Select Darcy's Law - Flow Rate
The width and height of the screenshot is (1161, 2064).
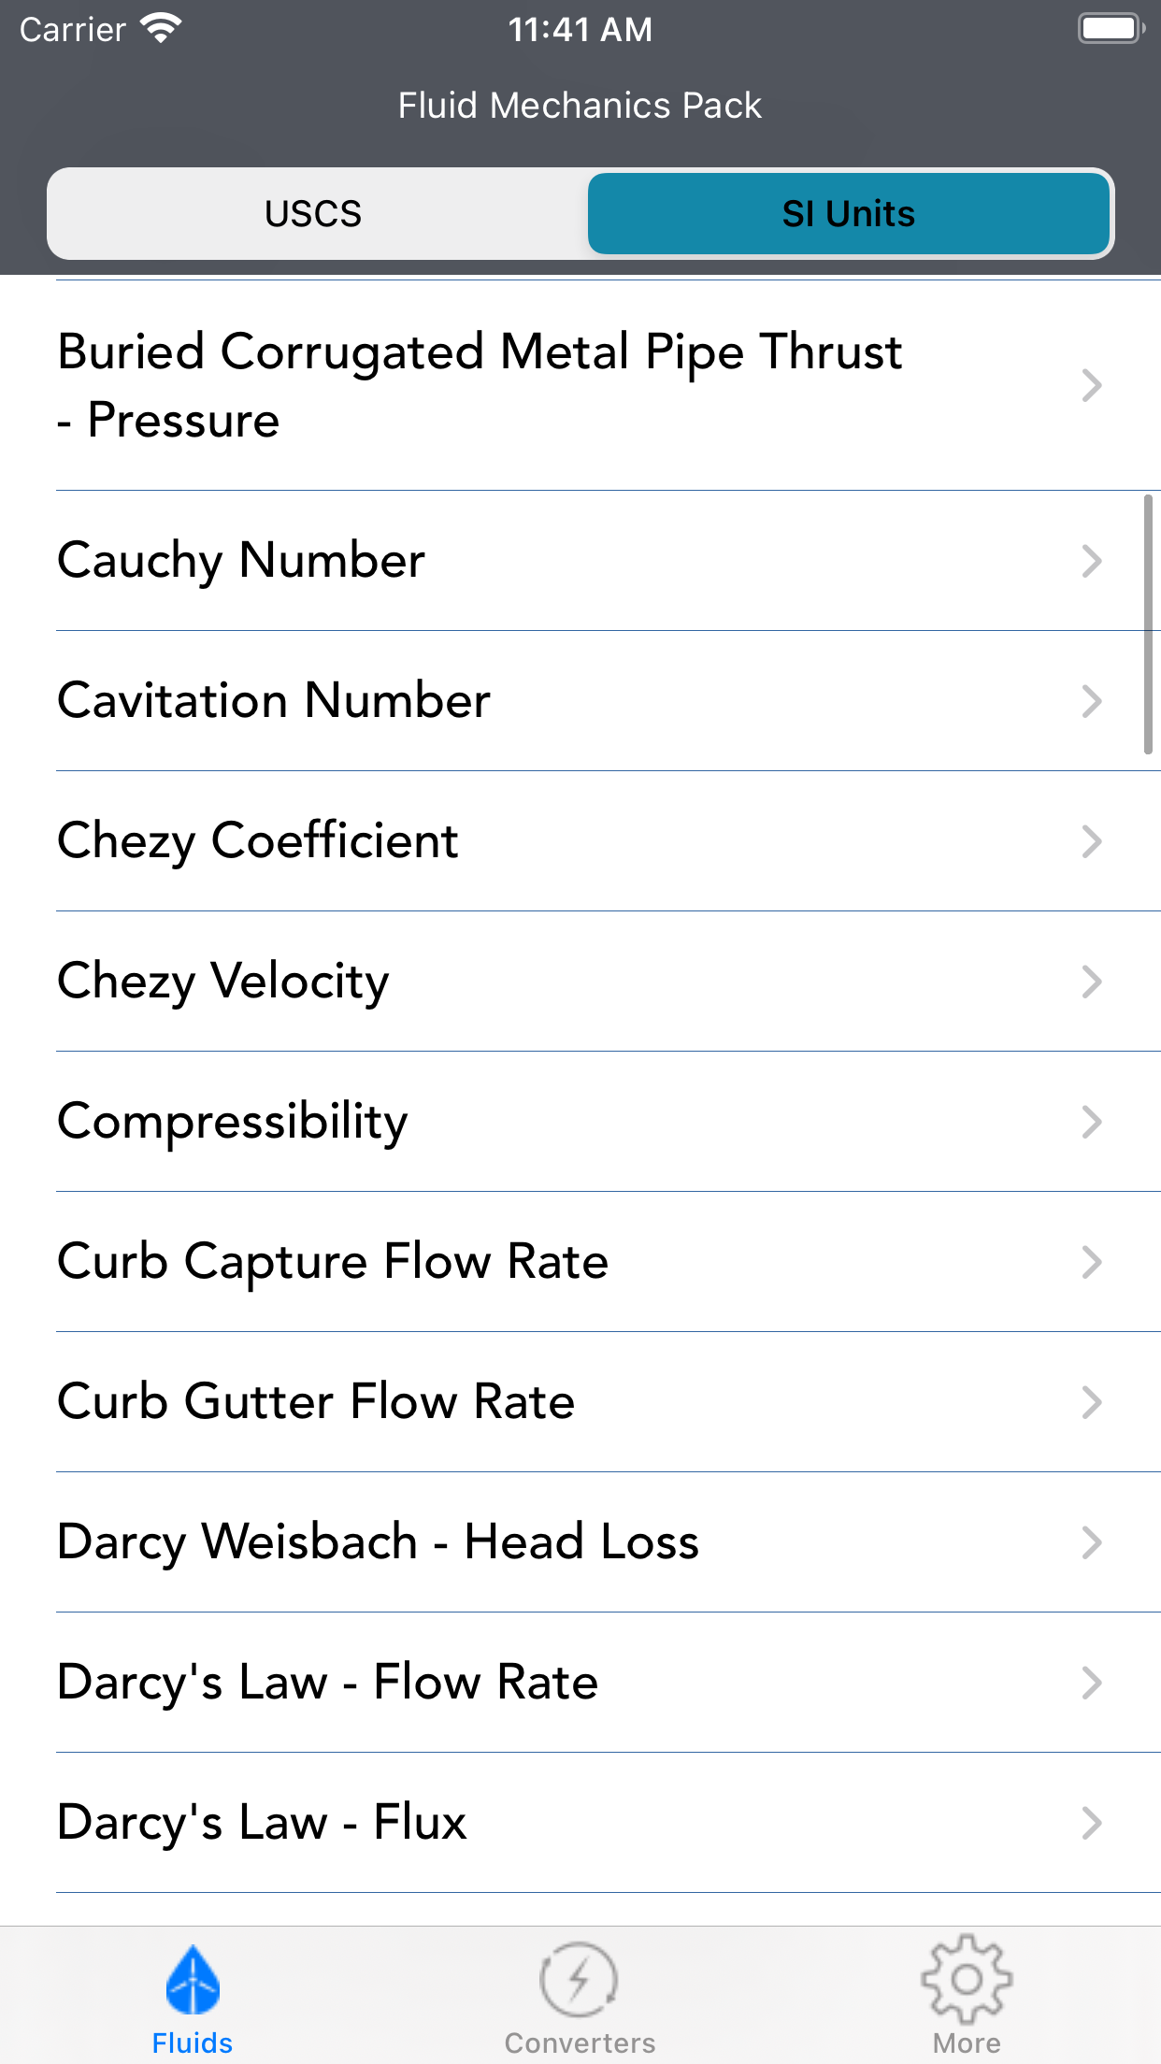pos(327,1683)
